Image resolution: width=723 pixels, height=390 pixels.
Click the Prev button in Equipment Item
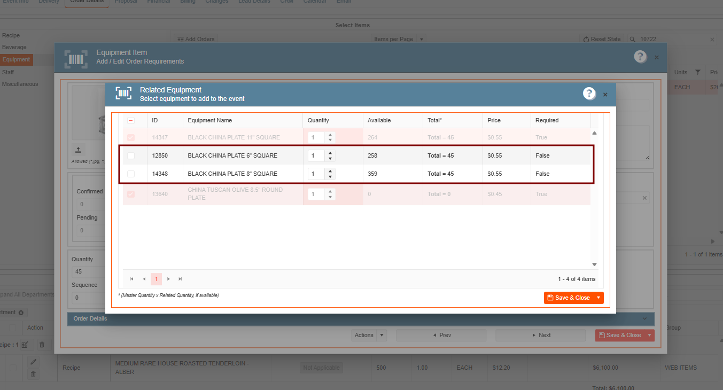[441, 335]
